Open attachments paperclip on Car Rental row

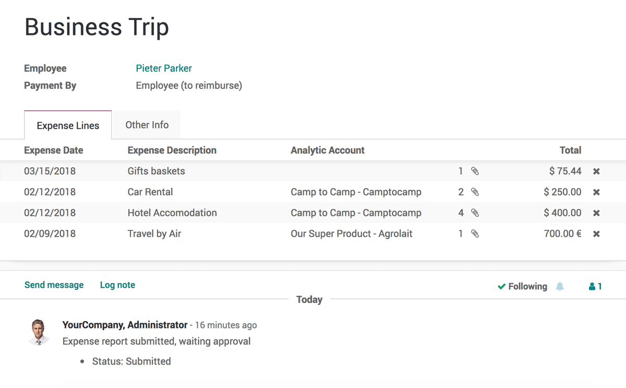[x=475, y=192]
